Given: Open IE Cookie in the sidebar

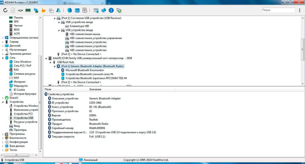Looking at the screenshot, I should click(19, 90).
